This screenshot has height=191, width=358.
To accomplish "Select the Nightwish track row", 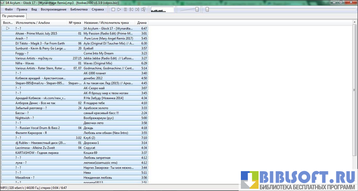I will click(x=74, y=118).
